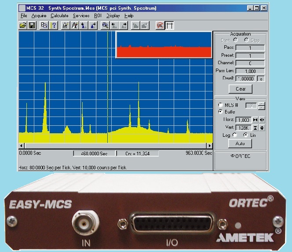This screenshot has height=252, width=292.
Task: Click the Auto scale button
Action: click(240, 144)
